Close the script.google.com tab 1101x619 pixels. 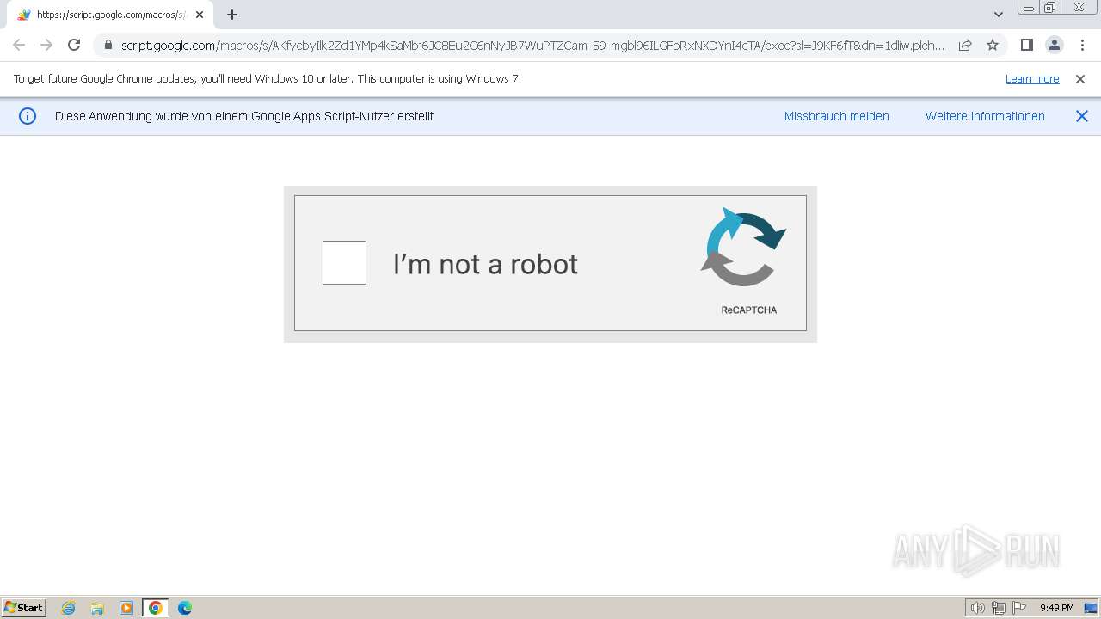pos(200,15)
